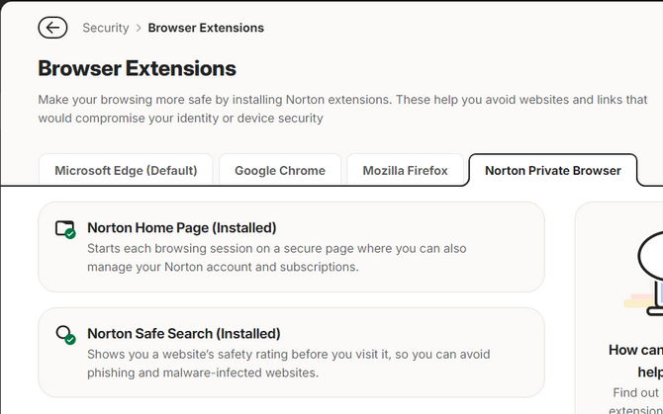Viewport: 663px width, 414px height.
Task: Open the Security breadcrumb link
Action: [106, 28]
